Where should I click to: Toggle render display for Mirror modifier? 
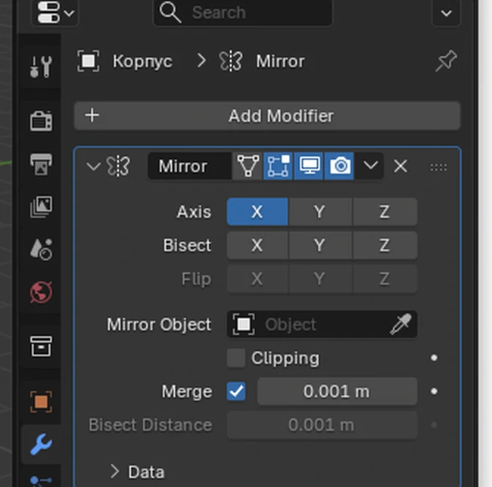click(340, 166)
